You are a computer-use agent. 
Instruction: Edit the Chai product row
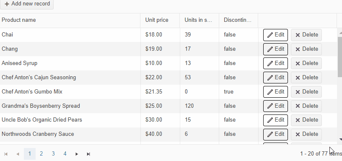tap(275, 35)
